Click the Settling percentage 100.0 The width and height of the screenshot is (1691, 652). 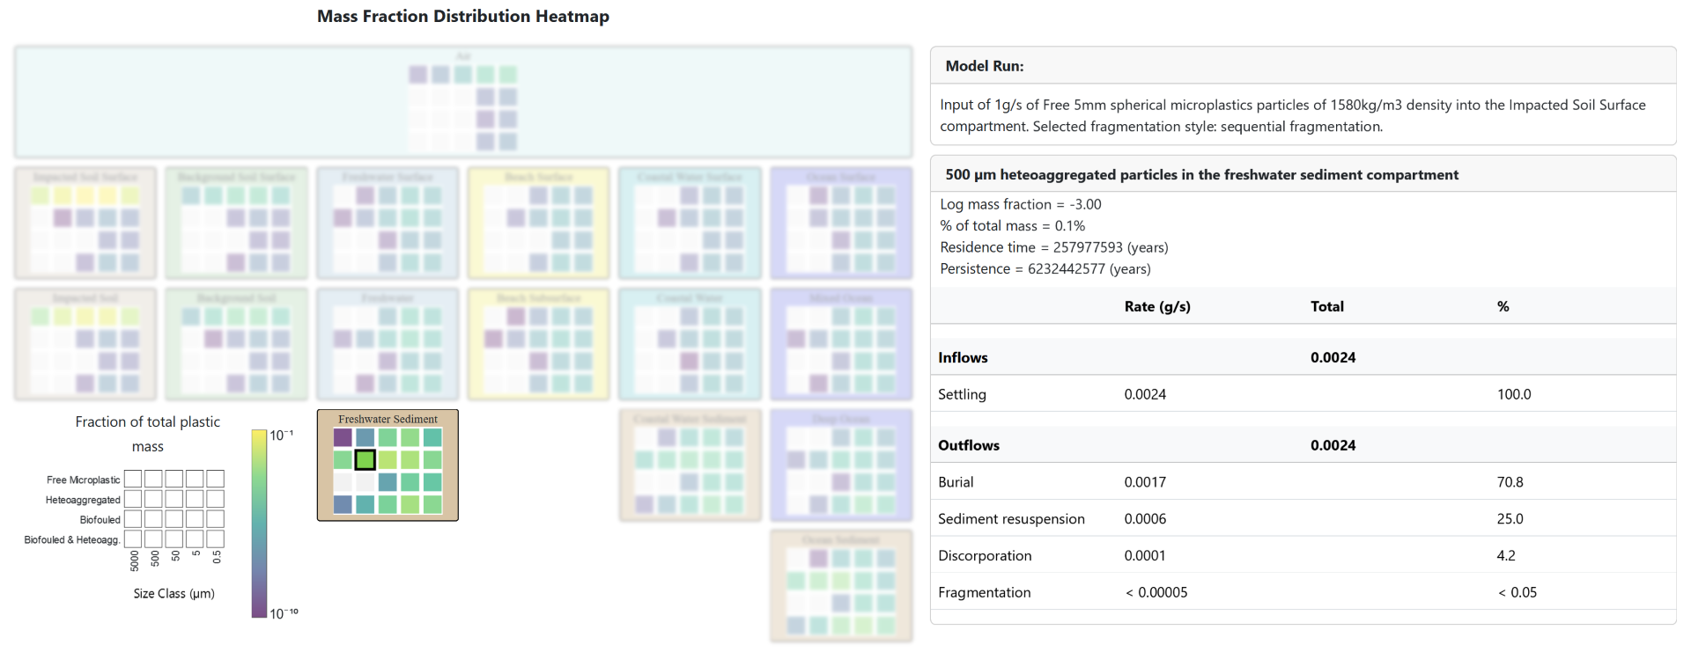coord(1514,394)
